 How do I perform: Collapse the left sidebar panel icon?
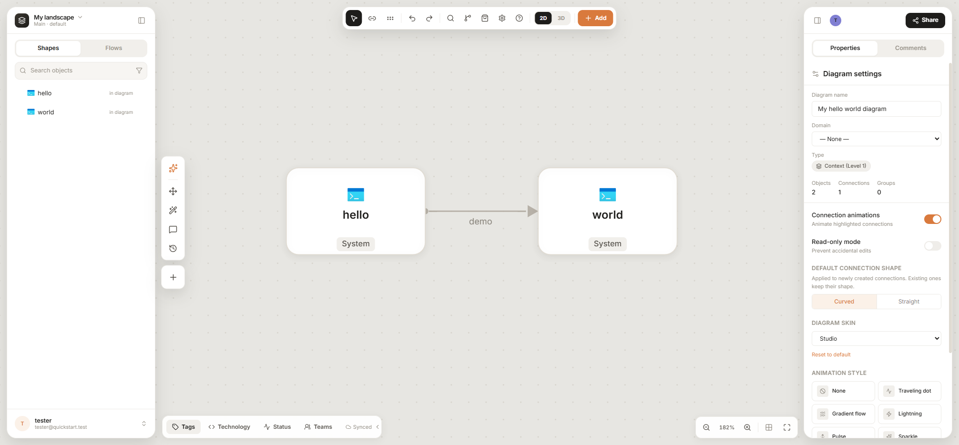click(x=142, y=20)
